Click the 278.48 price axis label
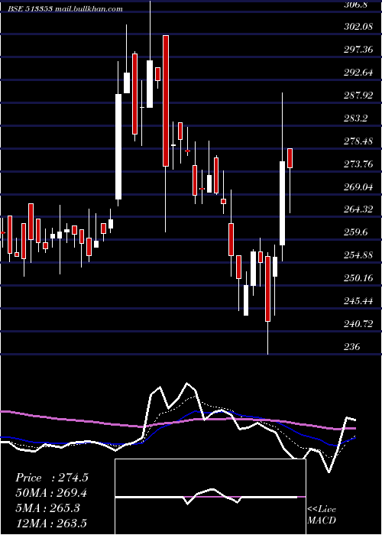Screen dimensions: 382x535 click(358, 141)
